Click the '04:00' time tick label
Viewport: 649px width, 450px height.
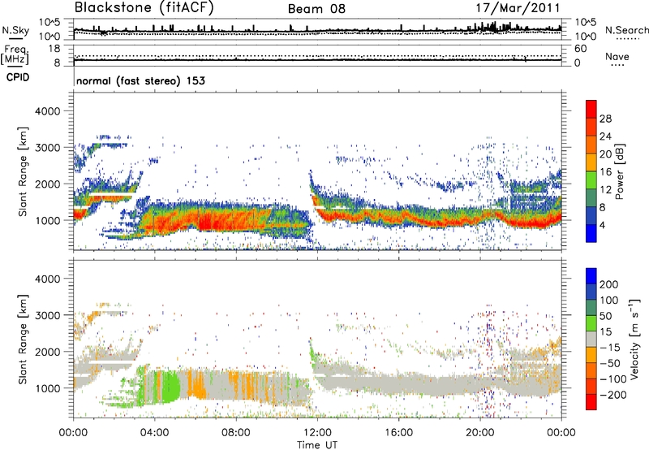click(x=155, y=433)
